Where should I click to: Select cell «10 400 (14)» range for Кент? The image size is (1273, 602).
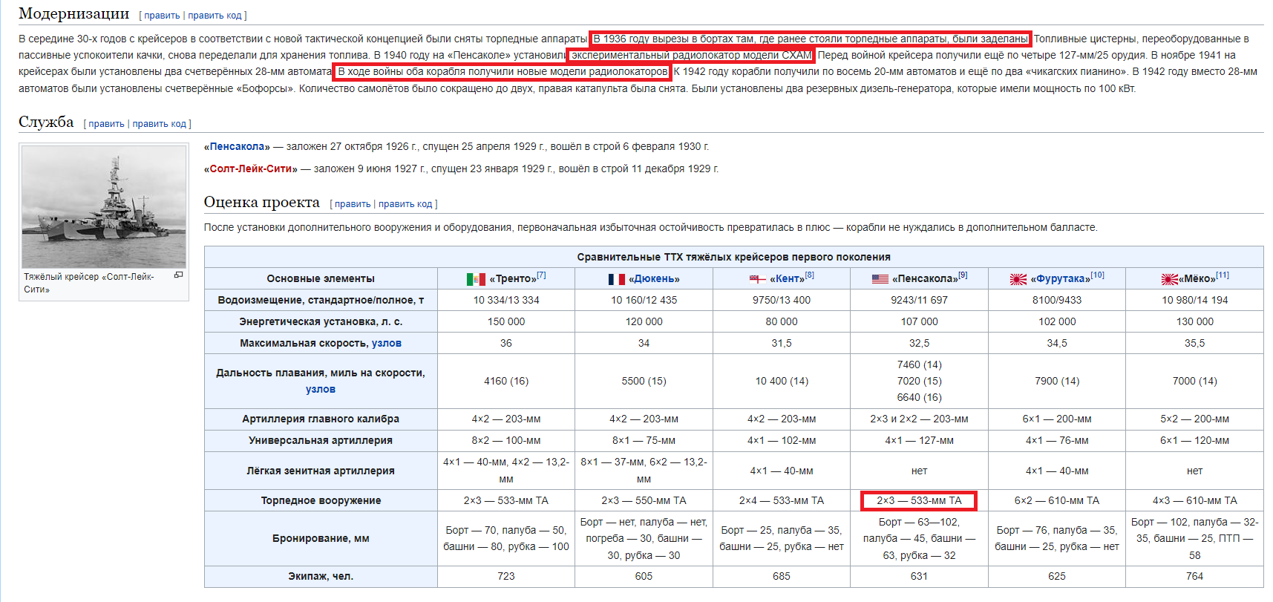click(782, 382)
